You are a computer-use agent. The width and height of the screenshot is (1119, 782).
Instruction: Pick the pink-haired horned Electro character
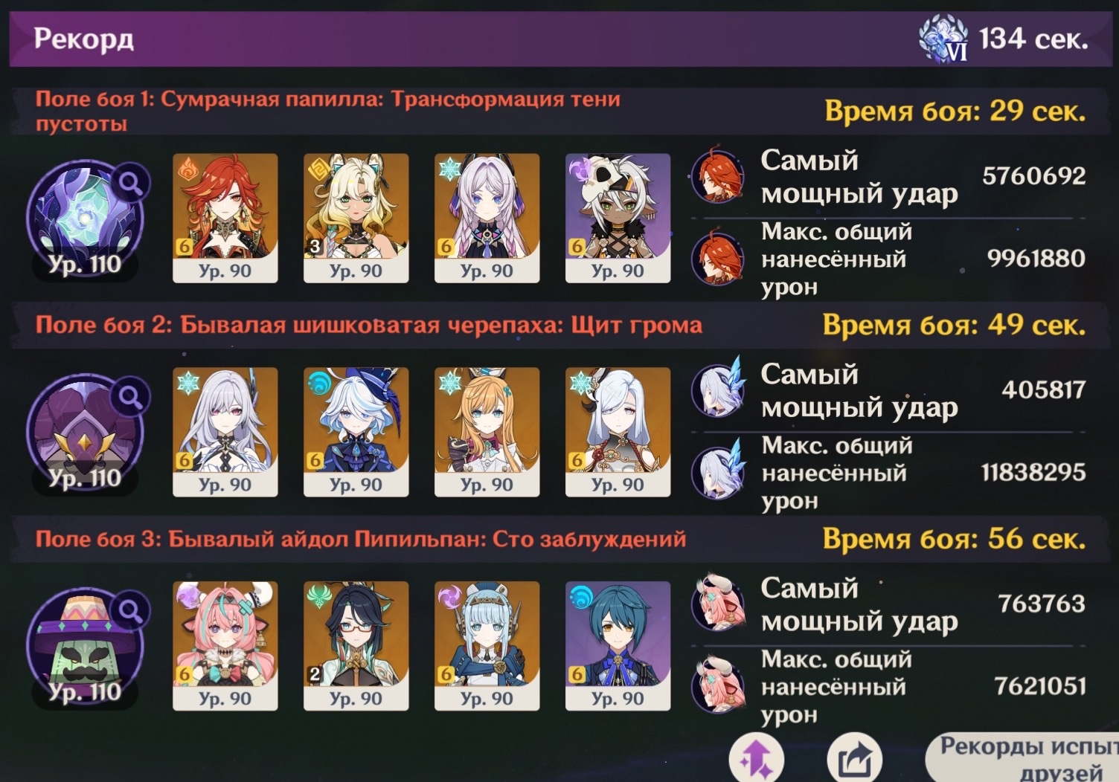click(x=225, y=646)
